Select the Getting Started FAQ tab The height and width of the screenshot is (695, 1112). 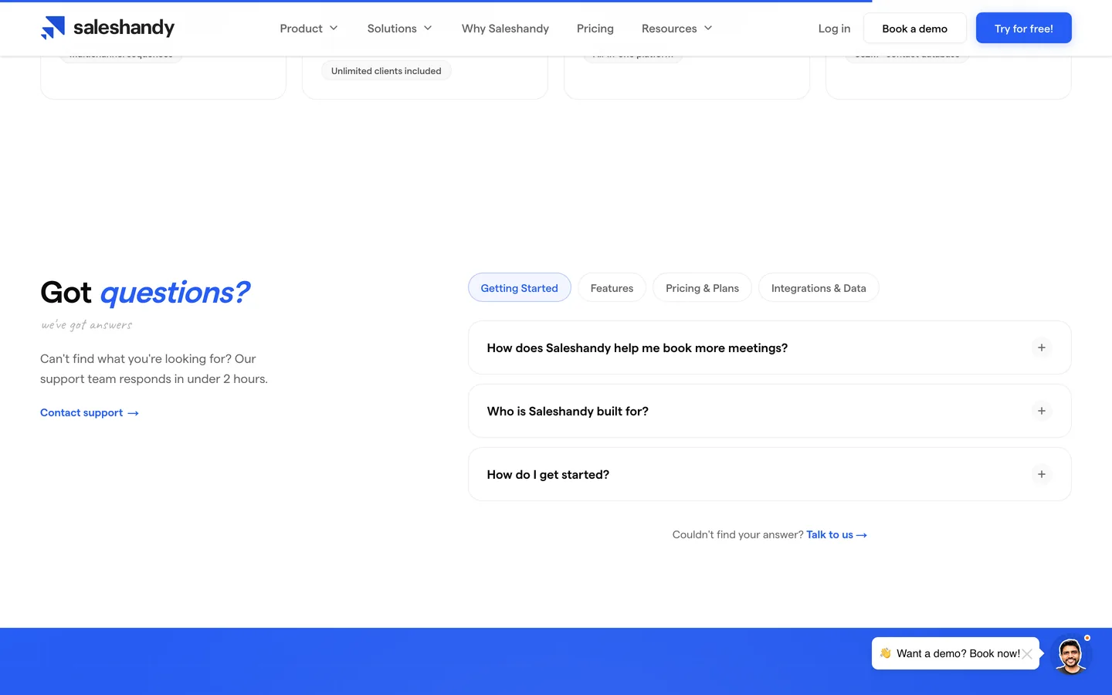(x=519, y=288)
